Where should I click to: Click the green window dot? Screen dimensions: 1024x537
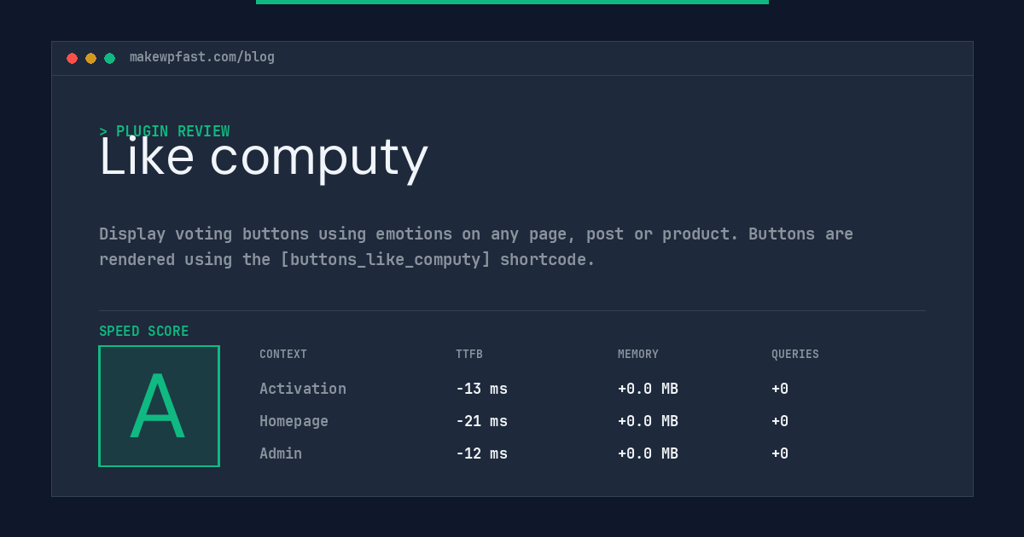(109, 59)
